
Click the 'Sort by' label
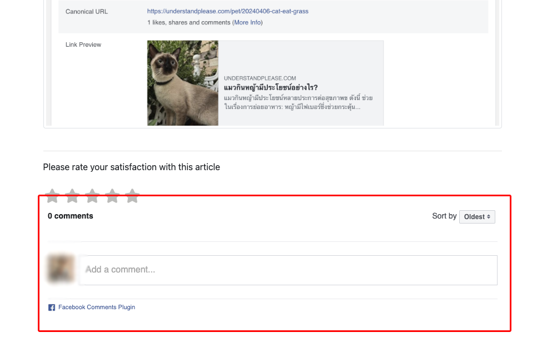pyautogui.click(x=444, y=216)
